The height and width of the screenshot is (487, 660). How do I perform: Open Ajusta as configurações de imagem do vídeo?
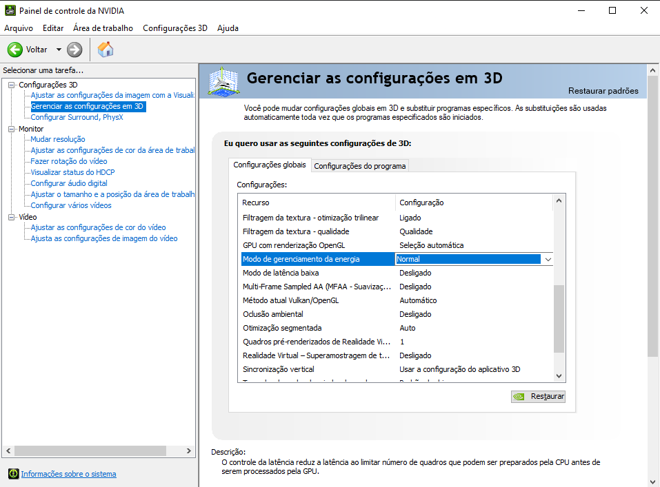[x=104, y=238]
